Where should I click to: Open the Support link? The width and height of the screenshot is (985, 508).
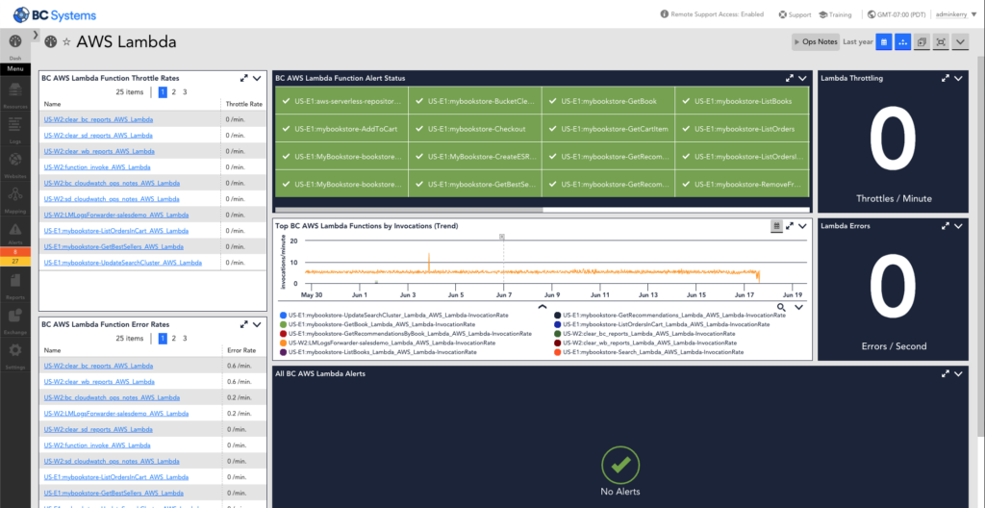click(x=795, y=13)
